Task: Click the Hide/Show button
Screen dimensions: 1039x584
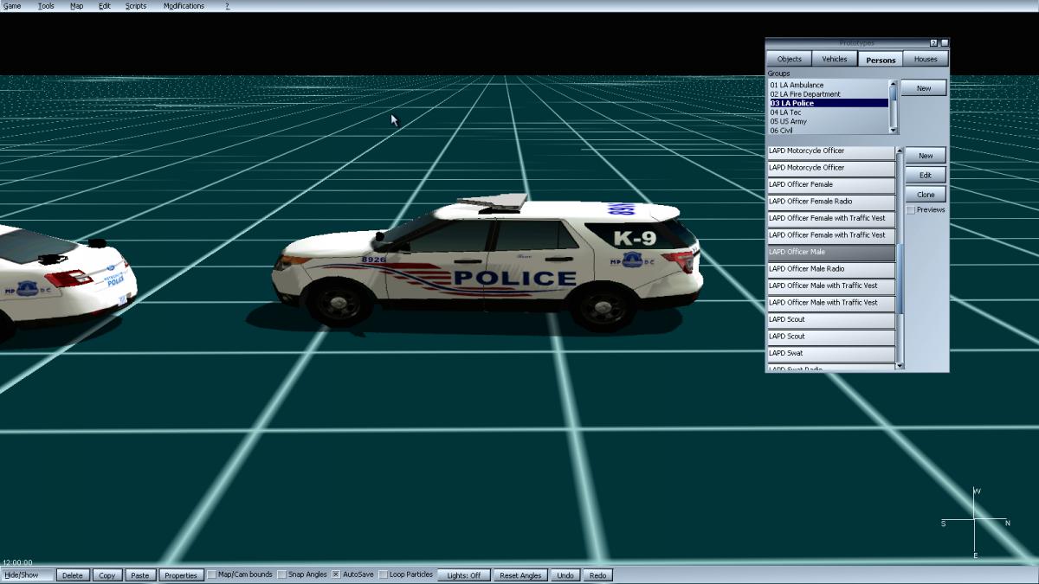Action: coord(27,575)
